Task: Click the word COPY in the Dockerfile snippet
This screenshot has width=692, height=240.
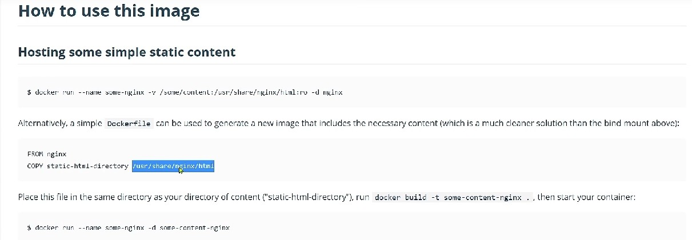Action: (x=35, y=166)
